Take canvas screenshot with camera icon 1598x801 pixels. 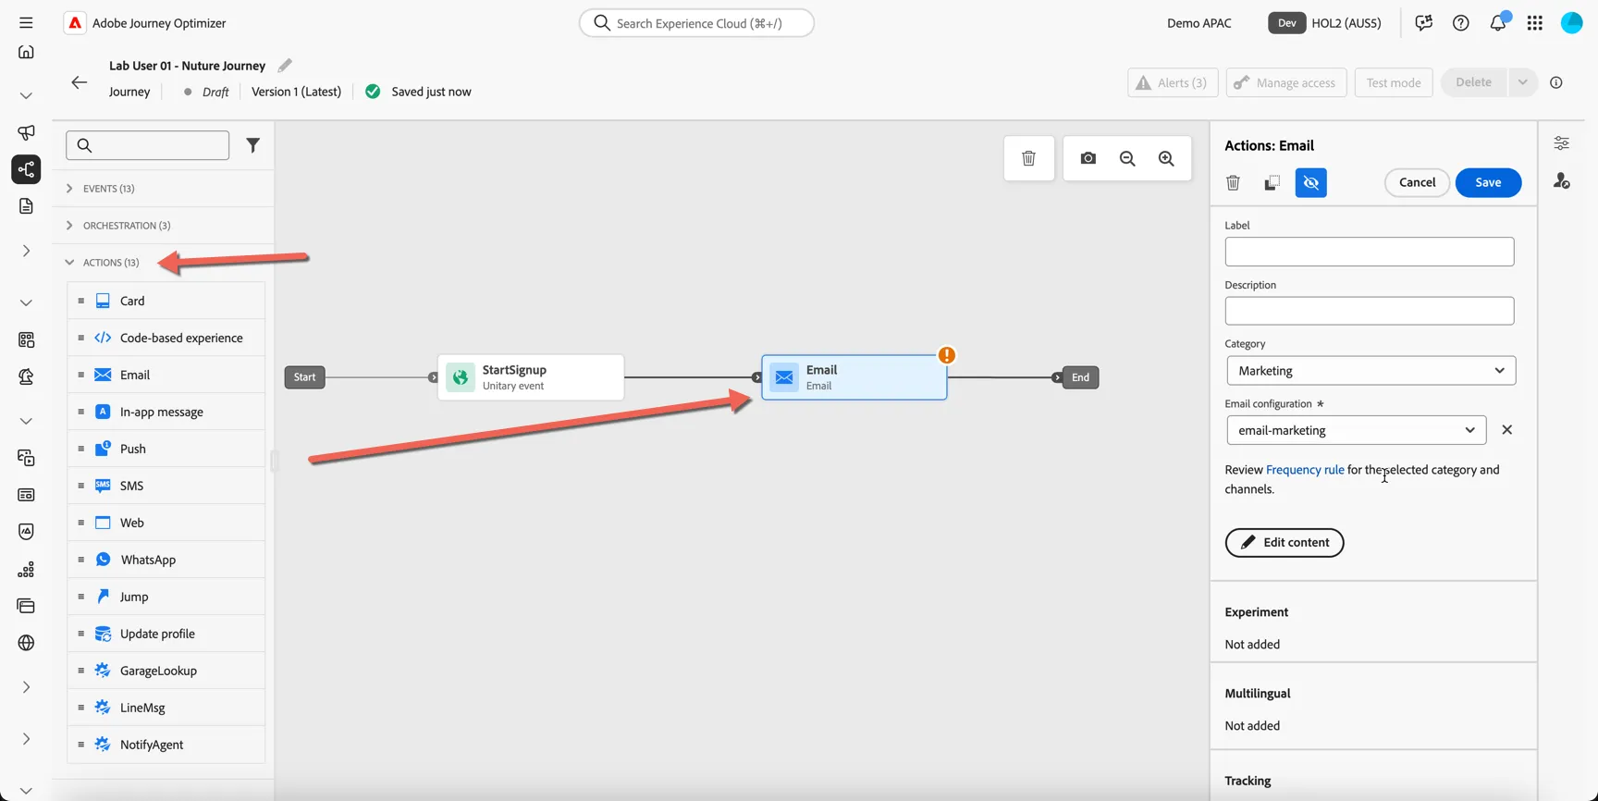click(x=1088, y=158)
